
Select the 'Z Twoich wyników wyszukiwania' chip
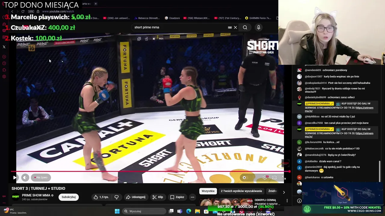coord(241,191)
